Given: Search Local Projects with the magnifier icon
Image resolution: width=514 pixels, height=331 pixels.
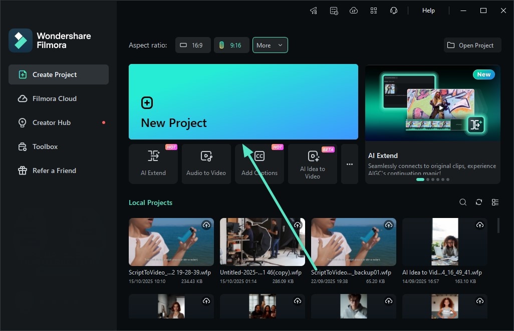Looking at the screenshot, I should click(x=463, y=202).
